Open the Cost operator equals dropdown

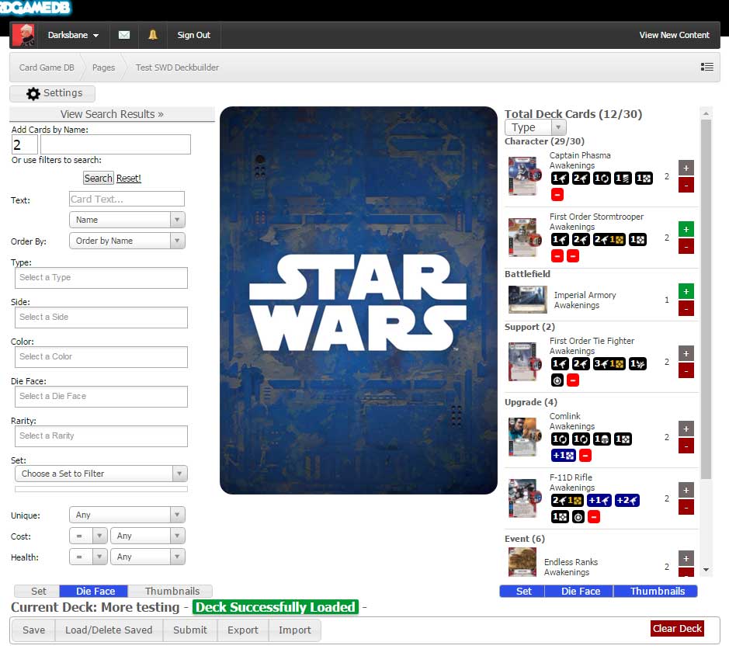tap(89, 536)
